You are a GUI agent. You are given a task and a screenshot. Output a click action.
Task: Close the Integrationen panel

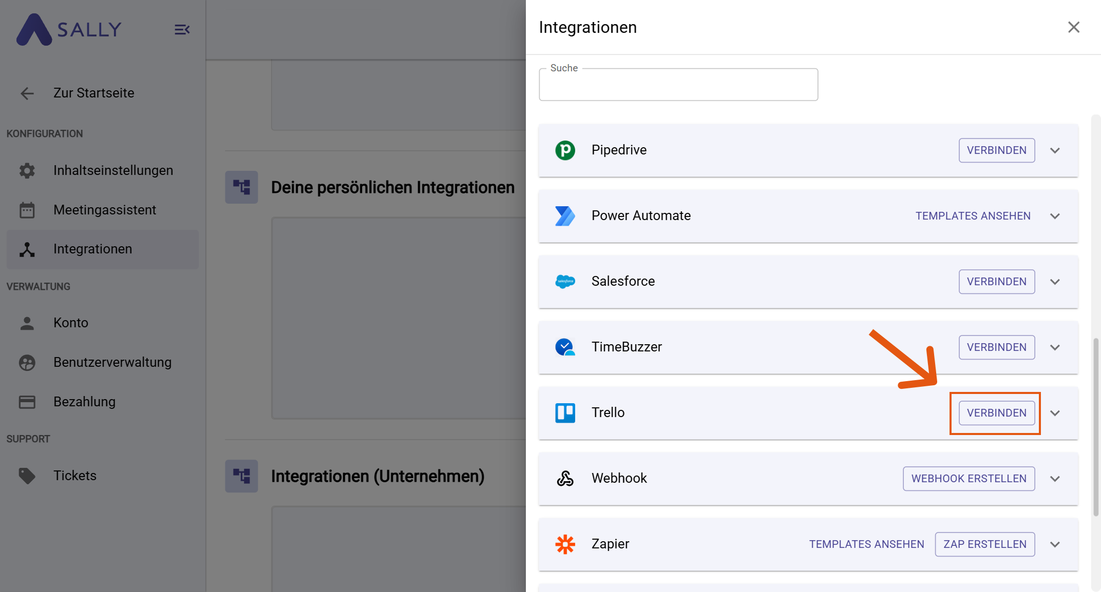[1074, 27]
